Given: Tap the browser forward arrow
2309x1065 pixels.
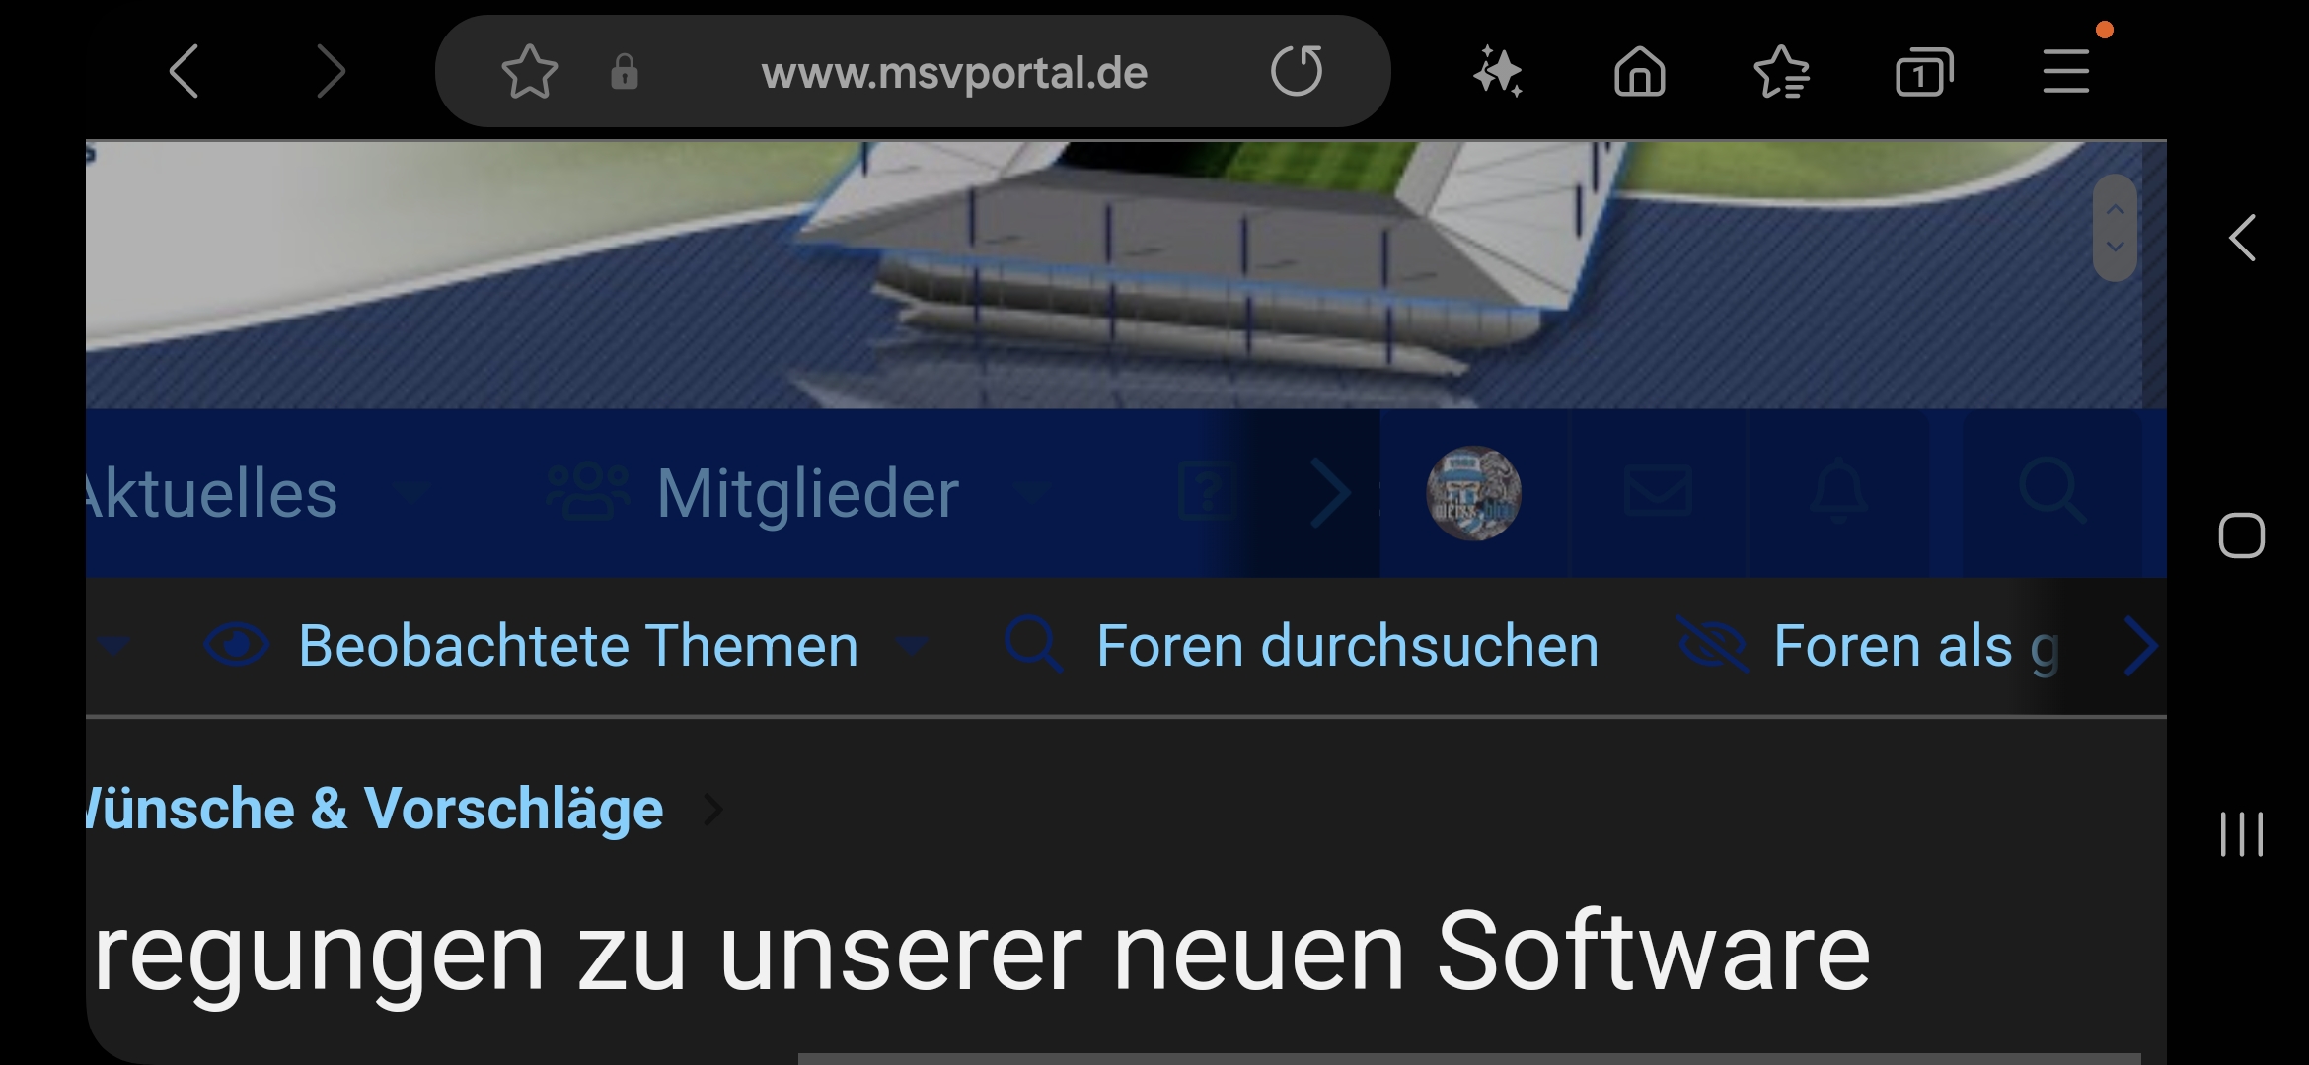Looking at the screenshot, I should (331, 71).
